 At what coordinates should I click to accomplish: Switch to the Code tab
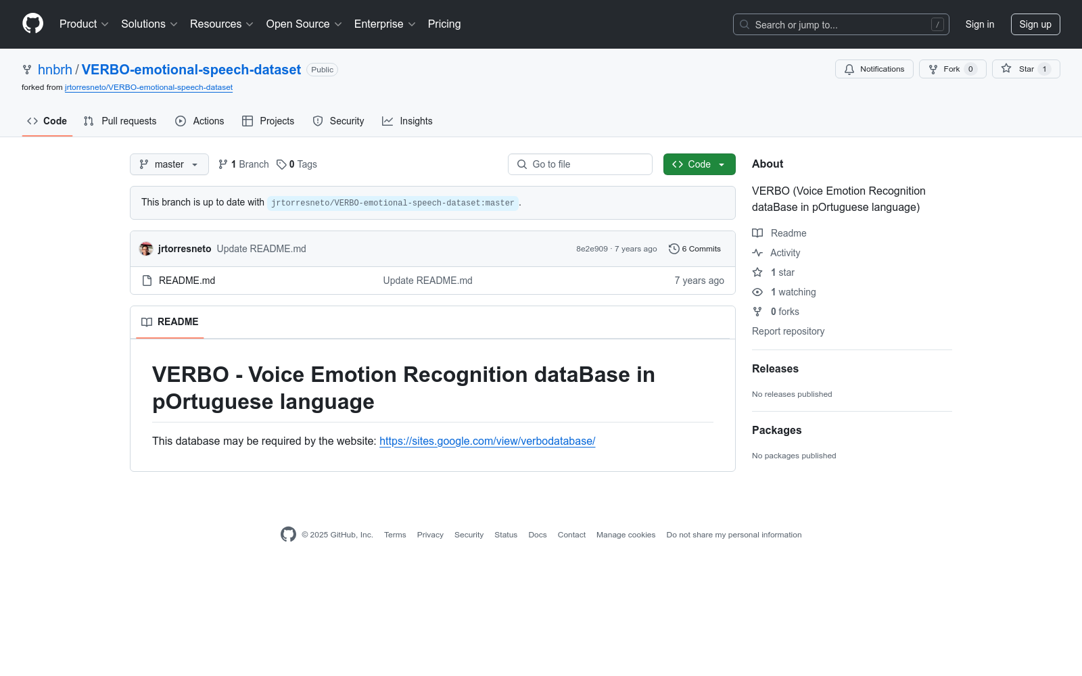pos(47,121)
